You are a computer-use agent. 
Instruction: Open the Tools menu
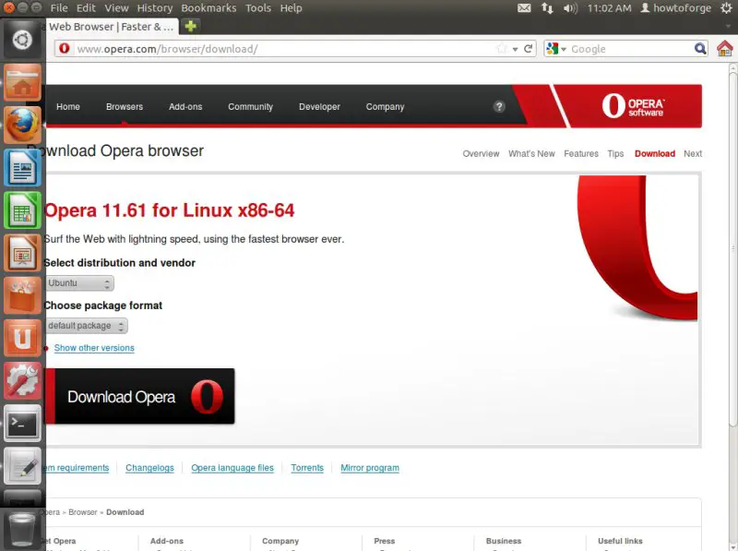258,8
